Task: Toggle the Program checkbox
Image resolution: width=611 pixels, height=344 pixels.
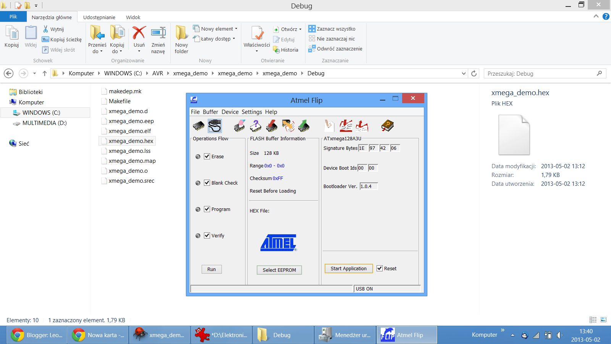Action: click(x=207, y=209)
